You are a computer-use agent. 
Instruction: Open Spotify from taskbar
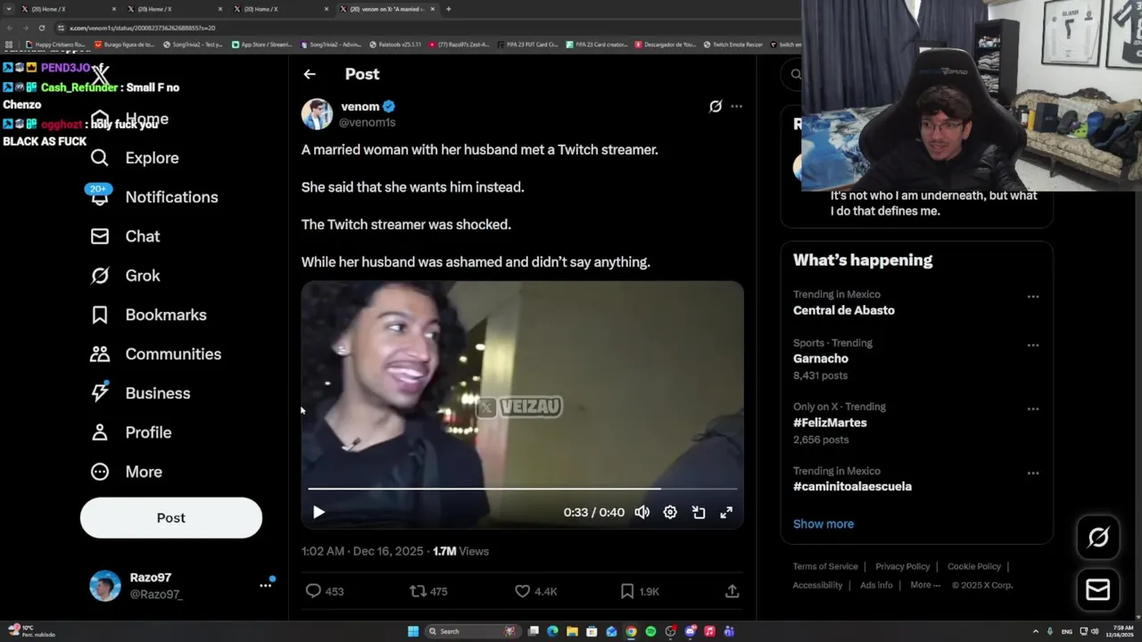tap(650, 631)
